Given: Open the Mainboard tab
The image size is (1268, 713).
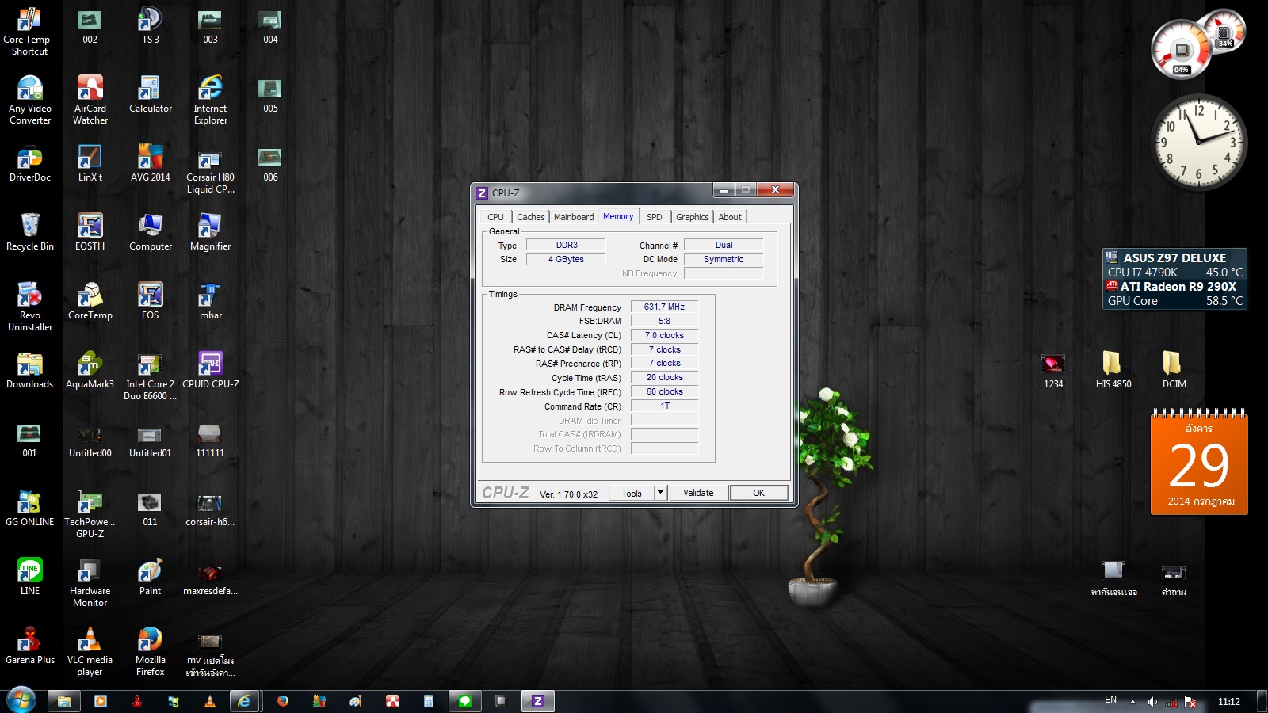Looking at the screenshot, I should tap(574, 217).
